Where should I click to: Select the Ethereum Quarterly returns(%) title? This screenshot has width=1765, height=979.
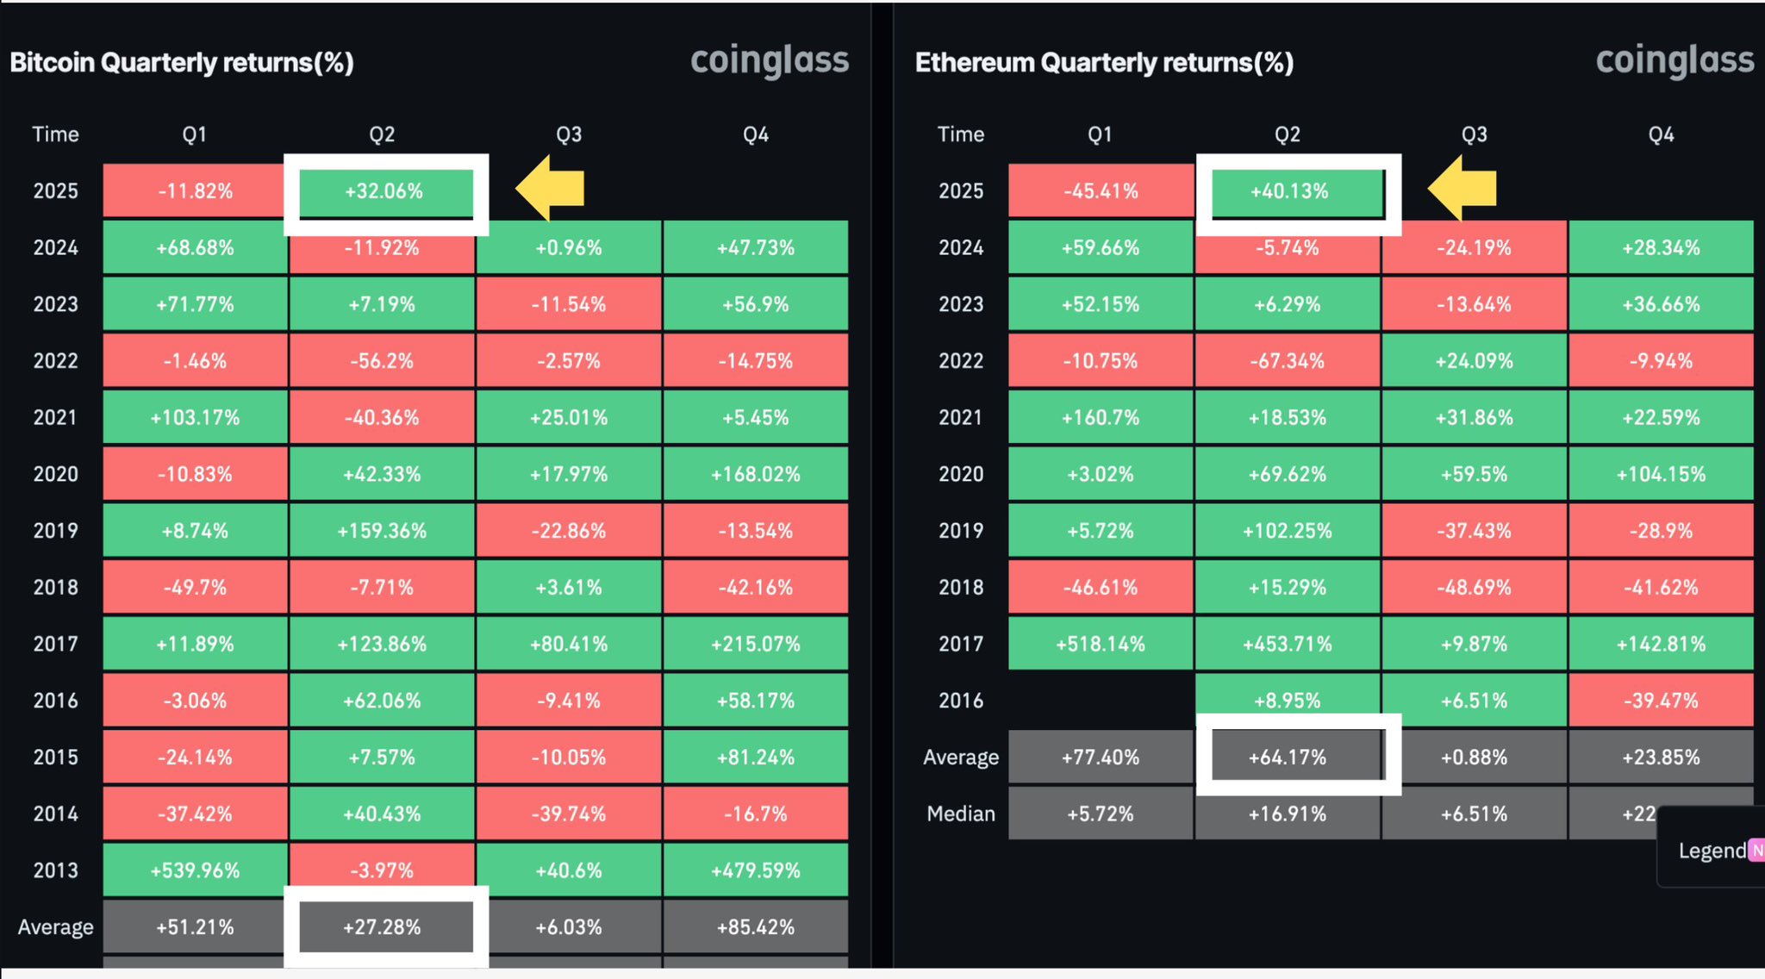(x=1104, y=63)
